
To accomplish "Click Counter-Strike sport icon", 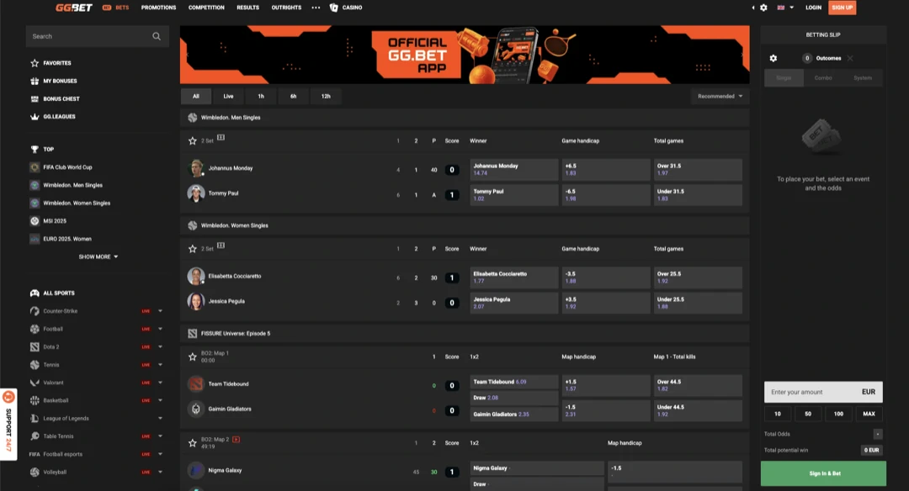I will click(x=35, y=311).
